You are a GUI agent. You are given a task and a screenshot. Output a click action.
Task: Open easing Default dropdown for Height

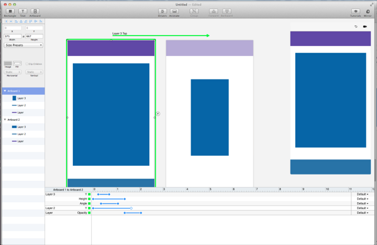tap(362, 199)
